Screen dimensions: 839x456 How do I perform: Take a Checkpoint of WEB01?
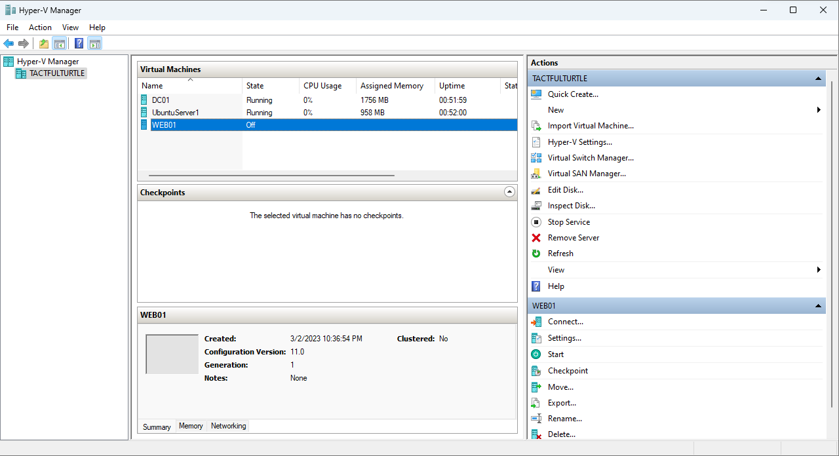tap(568, 370)
